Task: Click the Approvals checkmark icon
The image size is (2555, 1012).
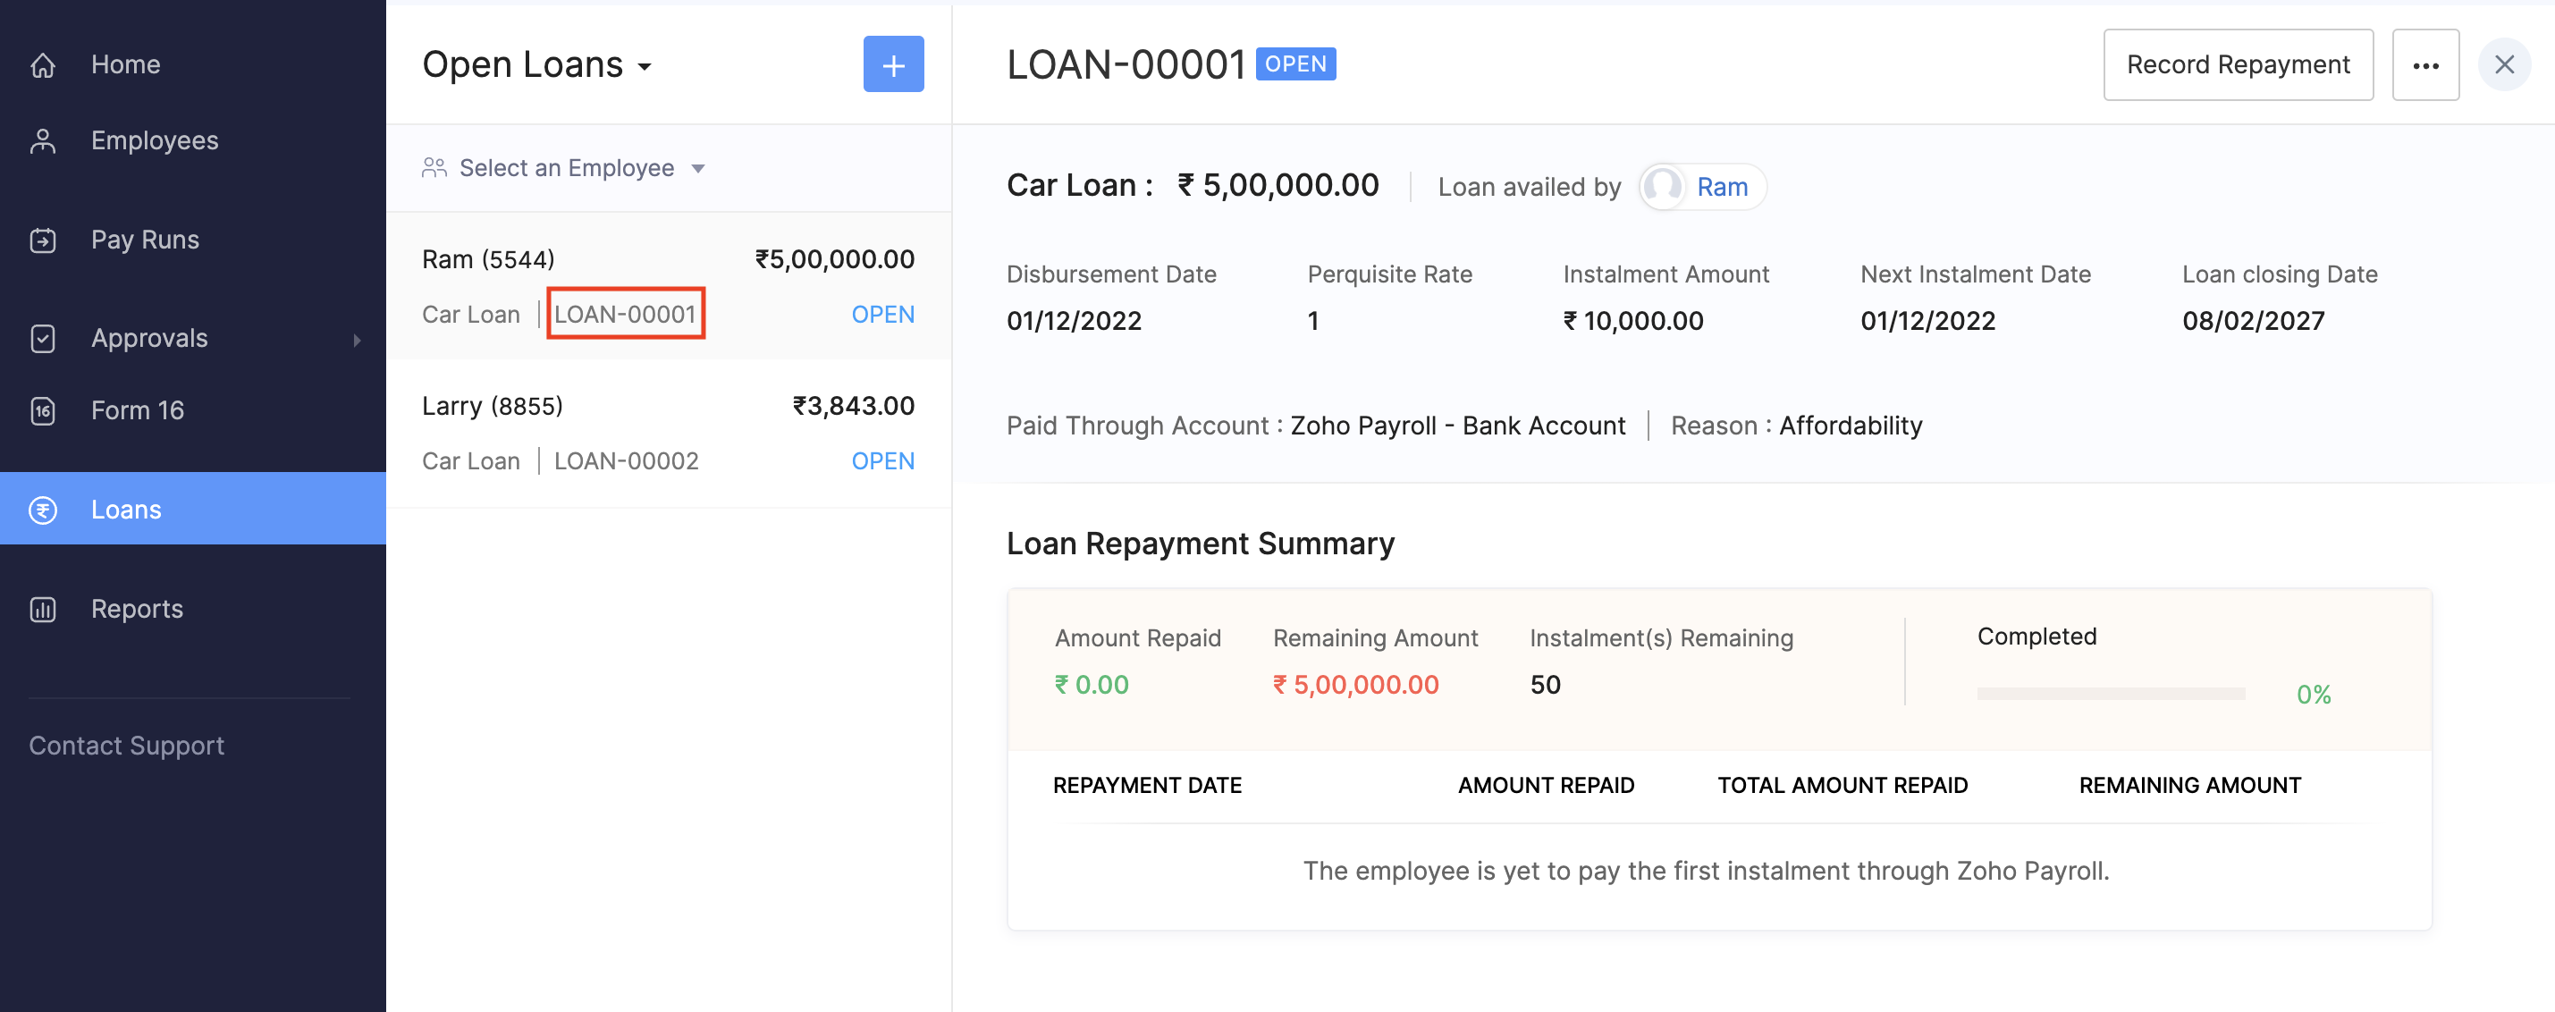Action: coord(43,338)
